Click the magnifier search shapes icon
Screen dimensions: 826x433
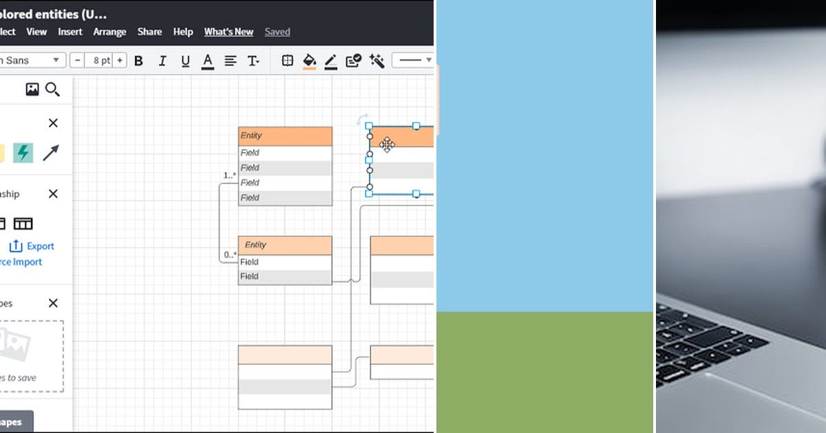click(52, 89)
